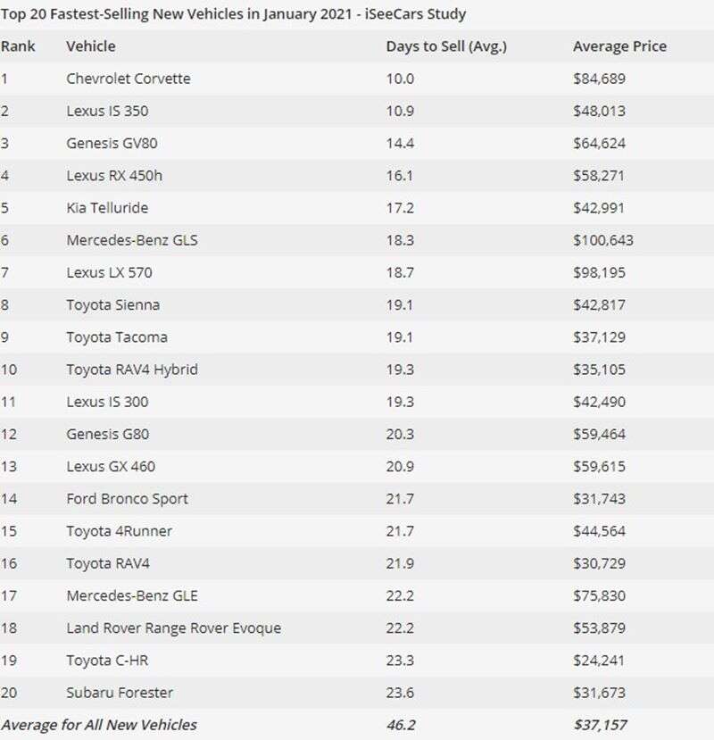
Task: Click the Vehicle column header
Action: 91,46
